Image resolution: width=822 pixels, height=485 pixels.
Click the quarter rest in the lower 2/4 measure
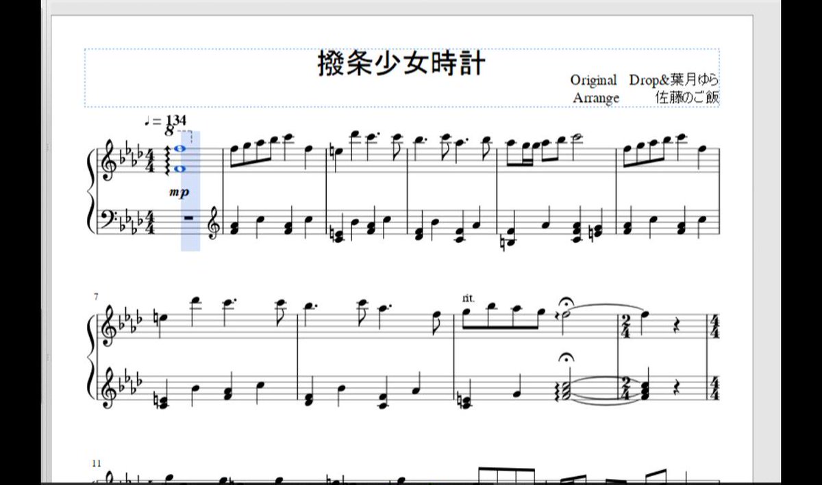point(677,387)
